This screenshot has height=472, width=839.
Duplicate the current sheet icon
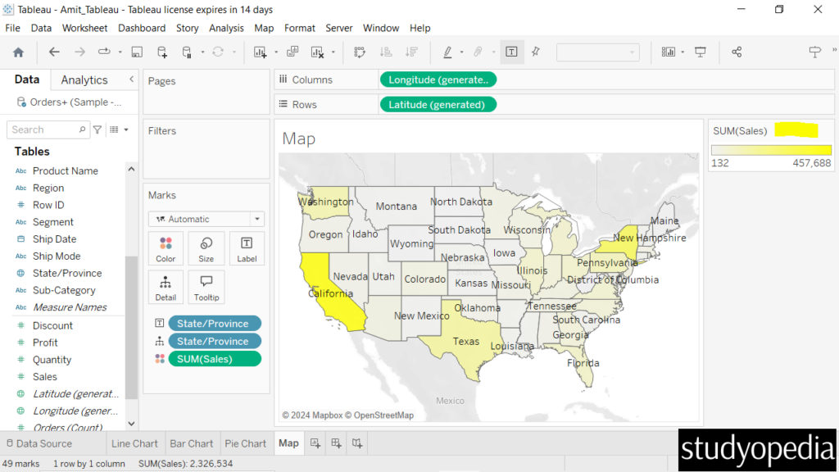[293, 52]
